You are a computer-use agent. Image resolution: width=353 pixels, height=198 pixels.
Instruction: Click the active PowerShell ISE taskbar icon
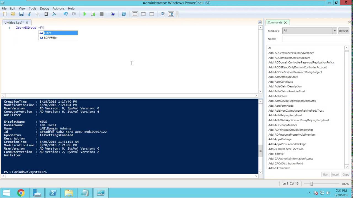coord(101,193)
